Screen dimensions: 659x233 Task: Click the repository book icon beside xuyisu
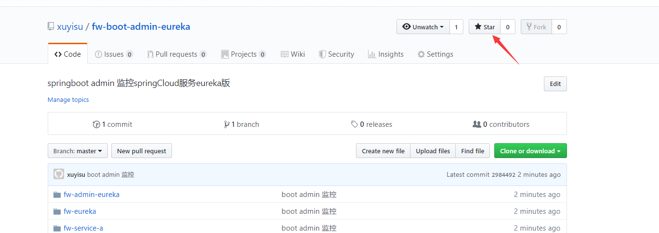click(x=51, y=26)
